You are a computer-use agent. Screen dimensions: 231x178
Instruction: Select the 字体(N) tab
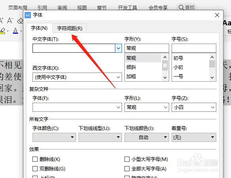[39, 28]
